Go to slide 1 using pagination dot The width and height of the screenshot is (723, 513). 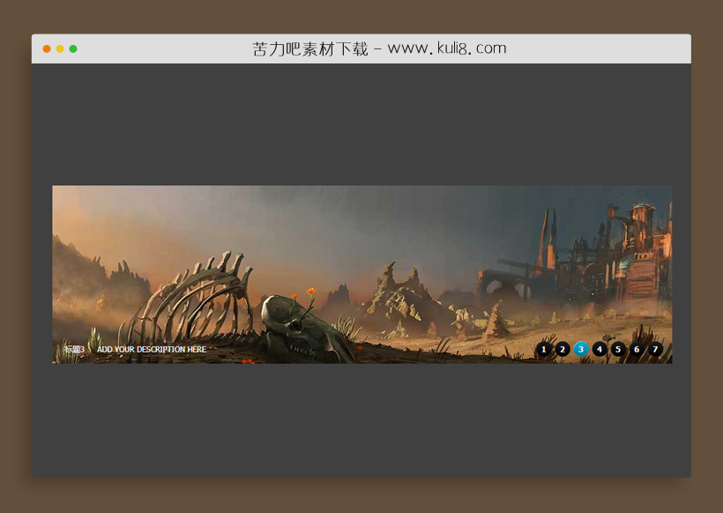pyautogui.click(x=544, y=350)
